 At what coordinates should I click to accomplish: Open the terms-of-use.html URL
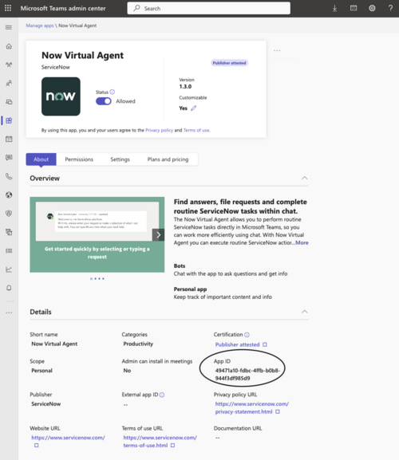click(160, 441)
